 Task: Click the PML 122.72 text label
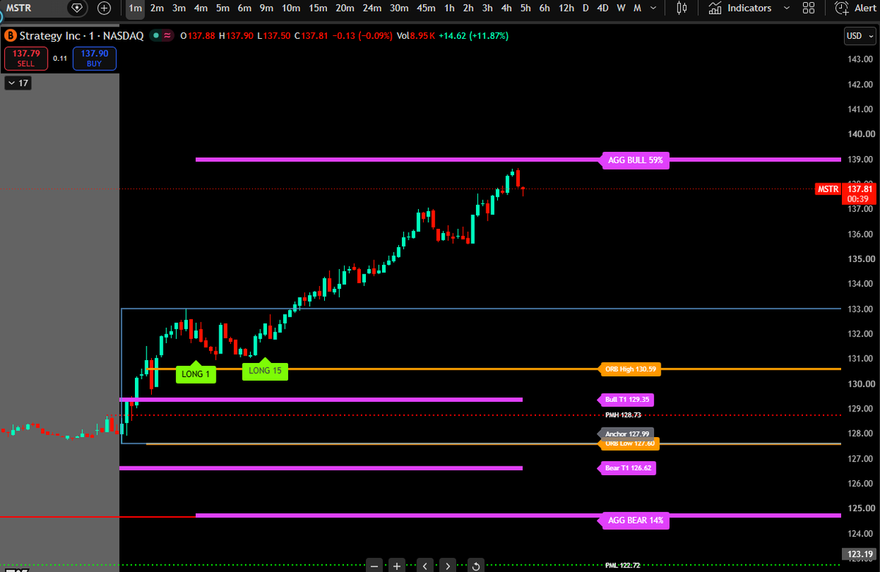tap(624, 565)
